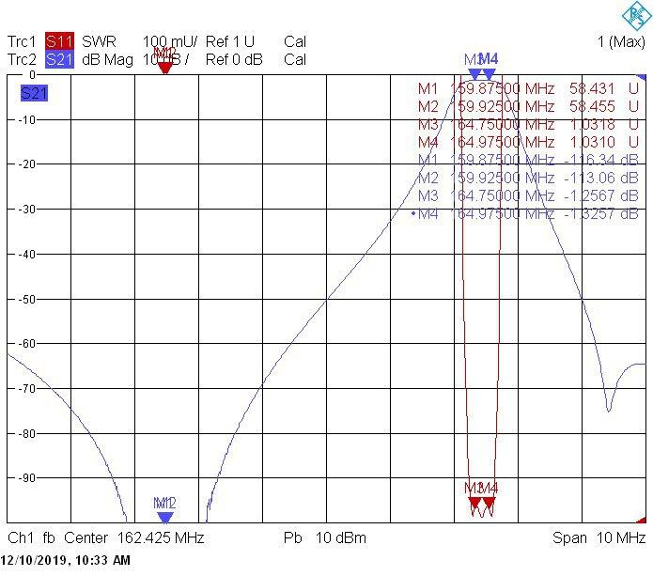The height and width of the screenshot is (576, 653).
Task: Select red M4 marker triangle at bottom
Action: pos(489,503)
